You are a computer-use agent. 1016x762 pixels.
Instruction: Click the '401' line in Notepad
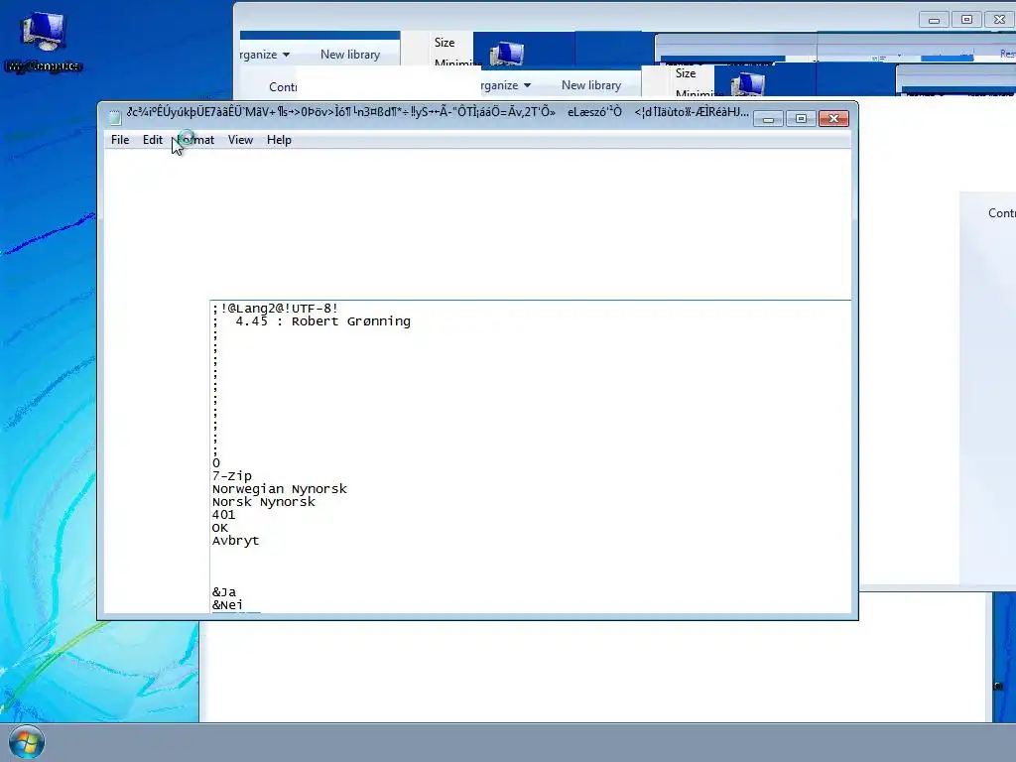pyautogui.click(x=223, y=515)
